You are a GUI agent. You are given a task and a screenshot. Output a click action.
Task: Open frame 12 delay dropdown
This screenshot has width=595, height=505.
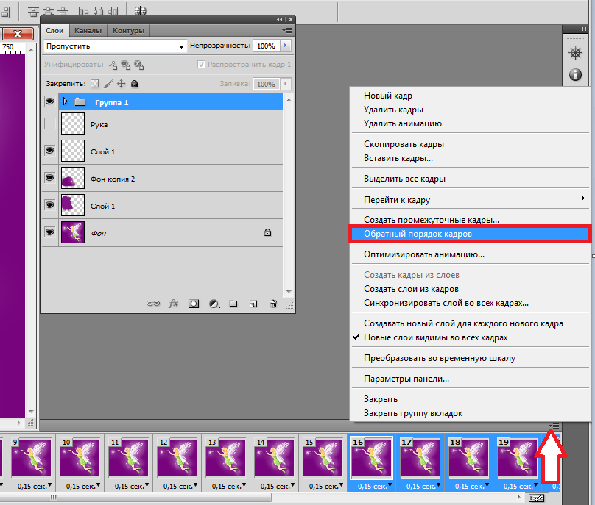click(195, 485)
